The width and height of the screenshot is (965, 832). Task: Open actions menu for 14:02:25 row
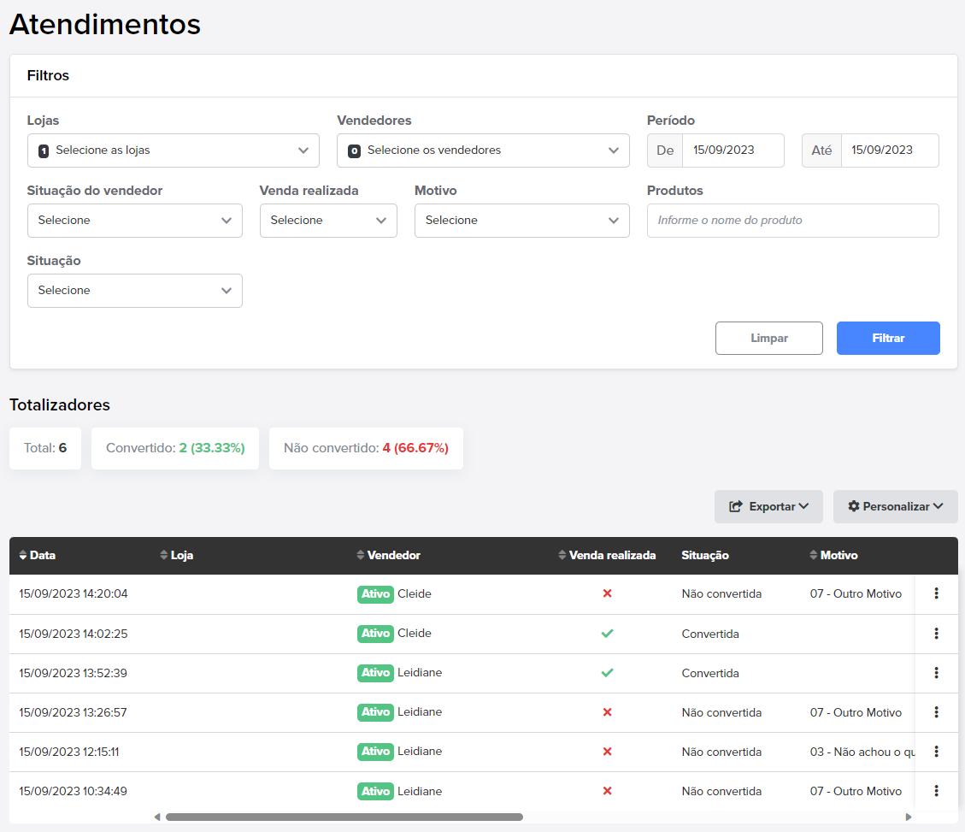[x=936, y=633]
